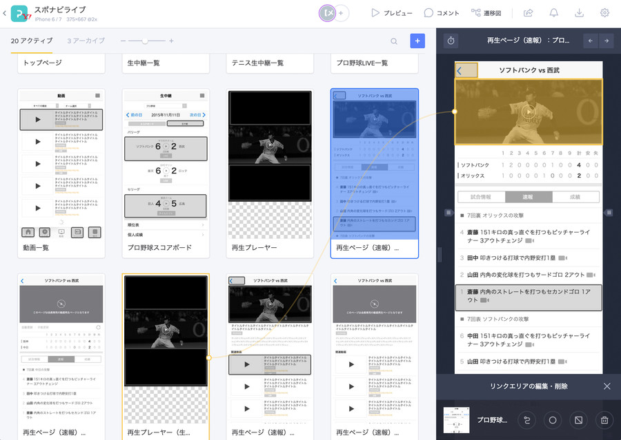Screen dimensions: 621x440
Task: Select the 動画一覧 screen thumbnail
Action: point(61,165)
